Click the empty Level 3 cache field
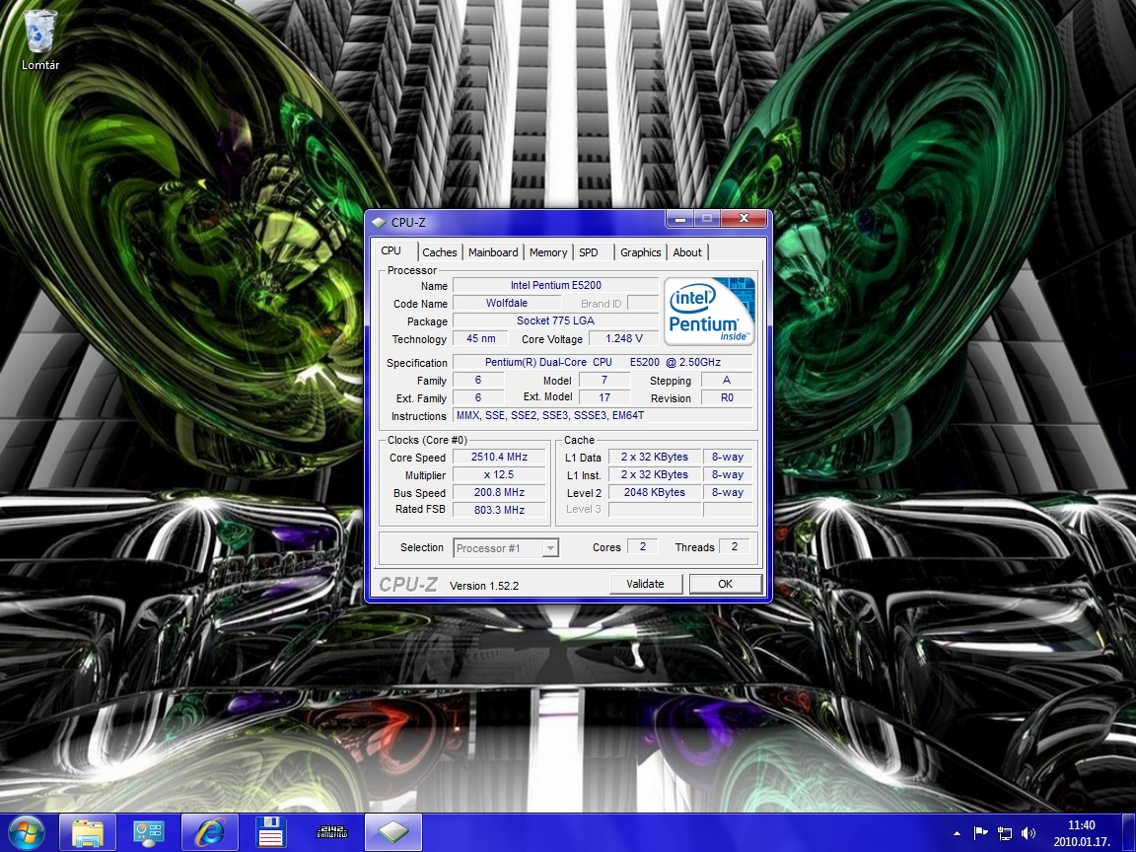This screenshot has height=852, width=1136. (x=655, y=510)
